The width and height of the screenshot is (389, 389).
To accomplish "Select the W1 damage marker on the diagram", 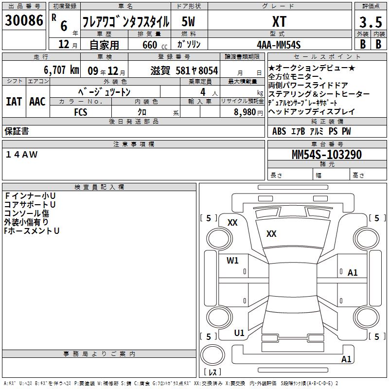I will 232,260.
